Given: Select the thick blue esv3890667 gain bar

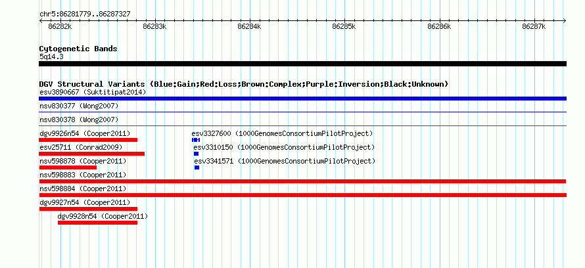Looking at the screenshot, I should point(302,99).
